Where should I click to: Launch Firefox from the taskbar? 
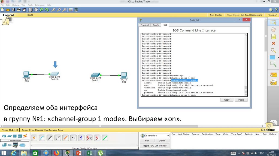click(56, 153)
